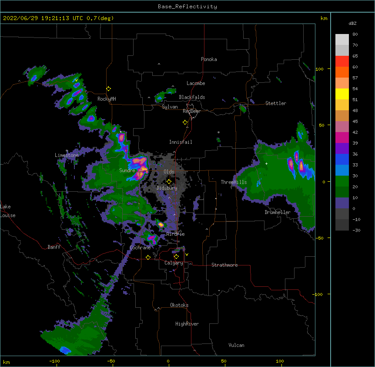Screen dimensions: 375x367
Task: Click the km unit label at top right
Action: 324,18
